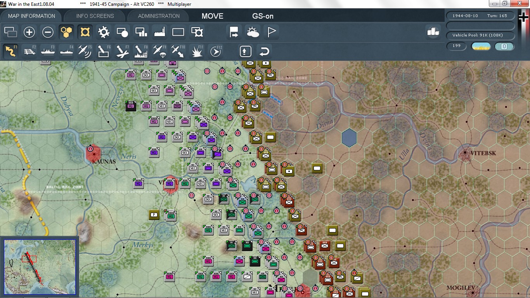530x298 pixels.
Task: Click the Vehicle Pool 91K (108K) readout
Action: 481,35
